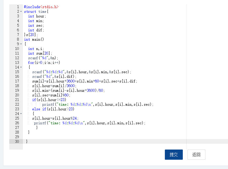Screen dimensions: 228x169
Task: Click line number 17 in the gutter
Action: pos(17,81)
